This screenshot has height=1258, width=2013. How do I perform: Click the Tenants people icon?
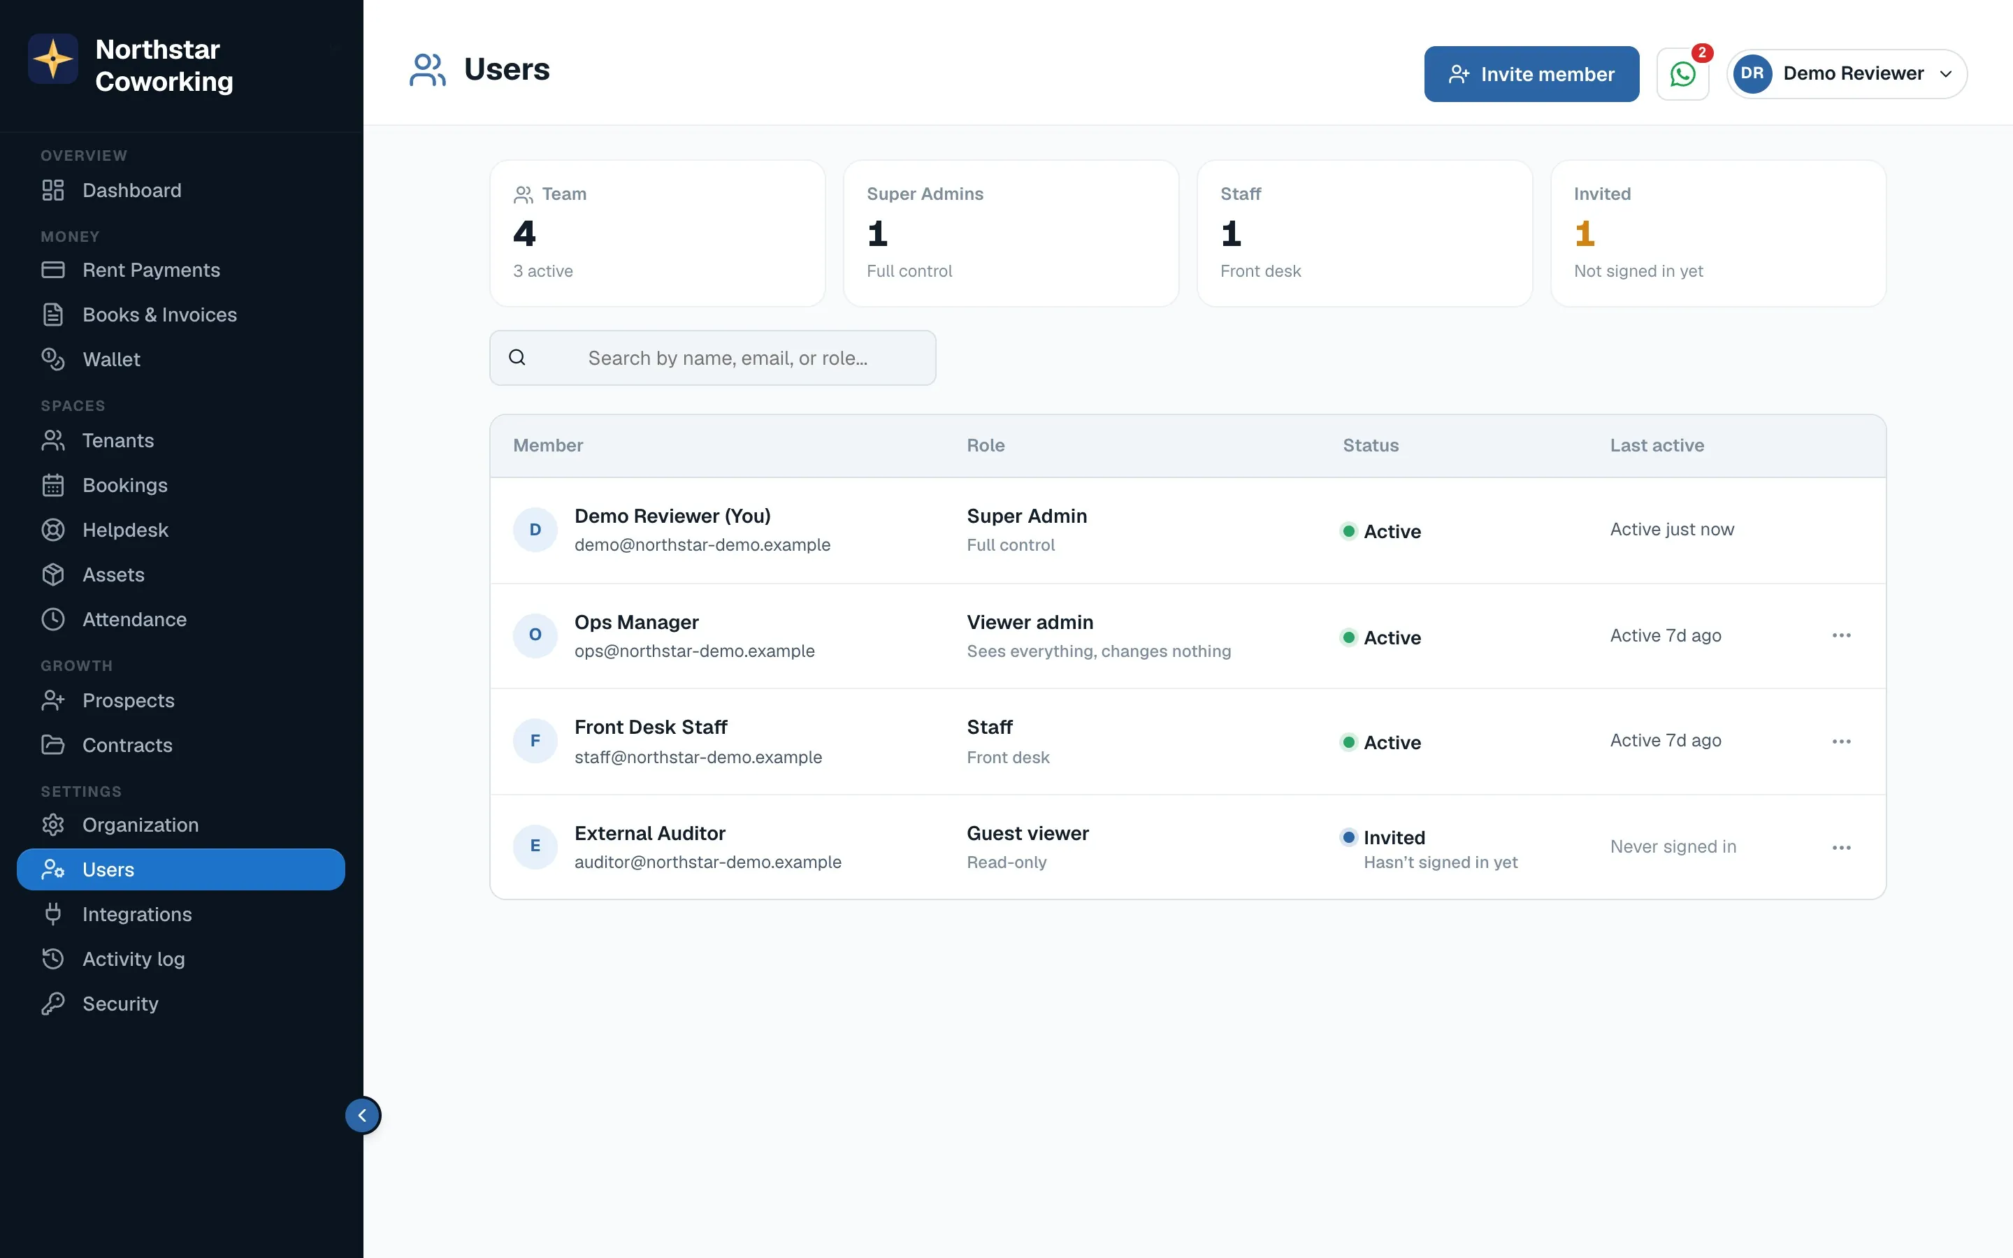click(53, 441)
